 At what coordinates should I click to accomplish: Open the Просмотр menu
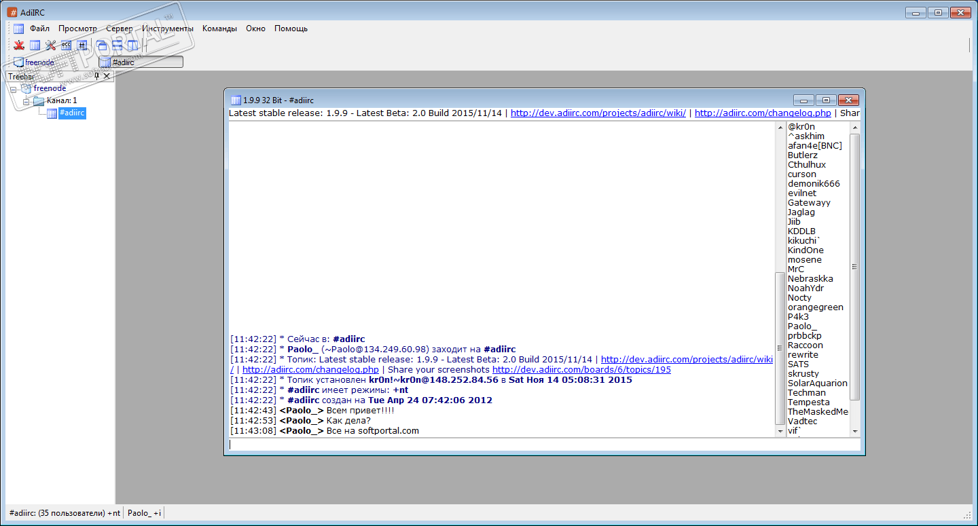77,29
